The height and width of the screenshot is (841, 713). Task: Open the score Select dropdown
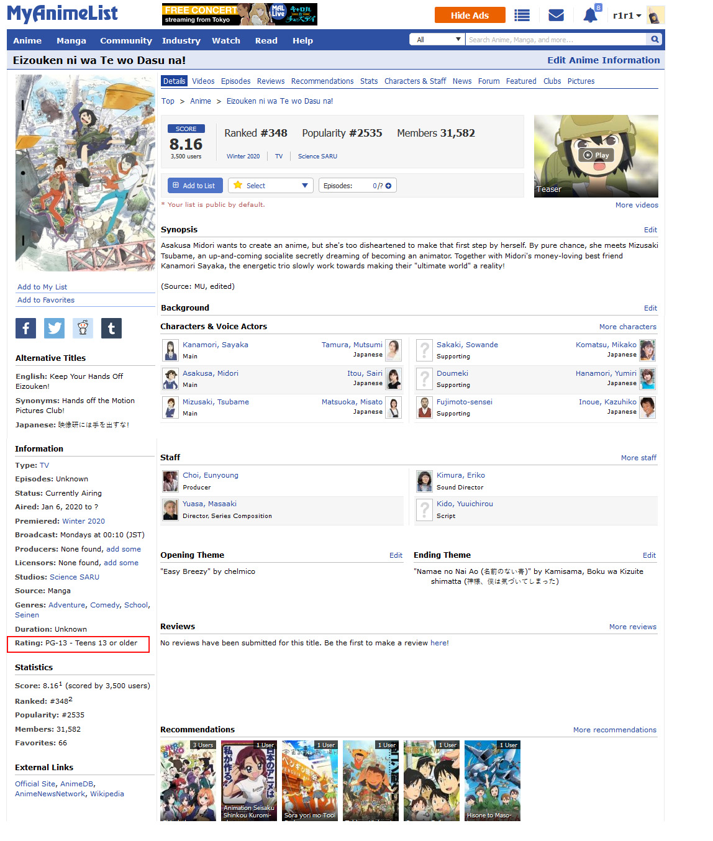[x=271, y=186]
